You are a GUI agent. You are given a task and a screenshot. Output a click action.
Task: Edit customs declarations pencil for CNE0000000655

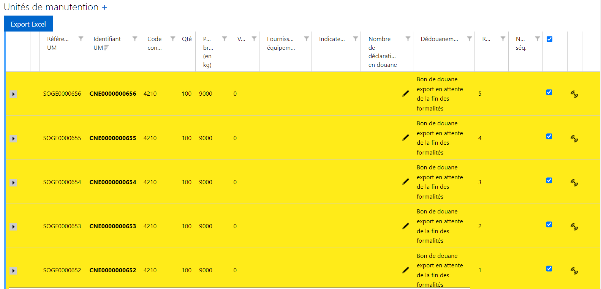tap(406, 137)
